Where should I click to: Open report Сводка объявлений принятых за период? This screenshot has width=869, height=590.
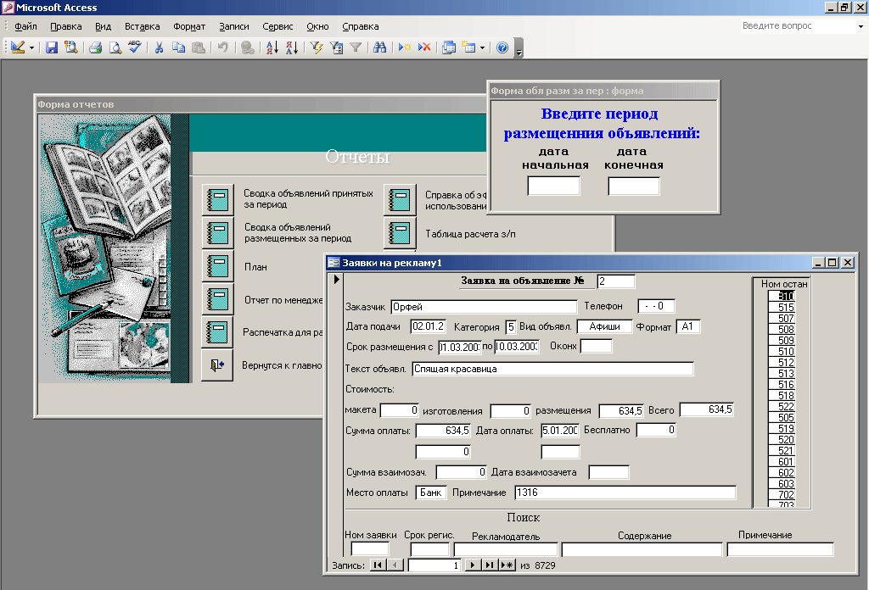[x=218, y=200]
